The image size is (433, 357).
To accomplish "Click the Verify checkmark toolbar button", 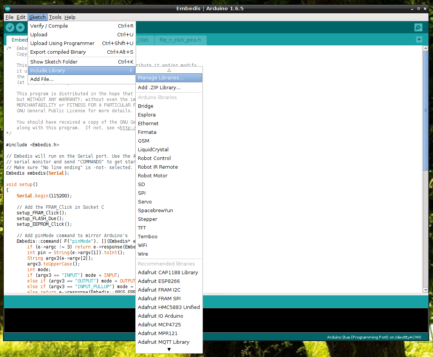I will click(x=10, y=27).
